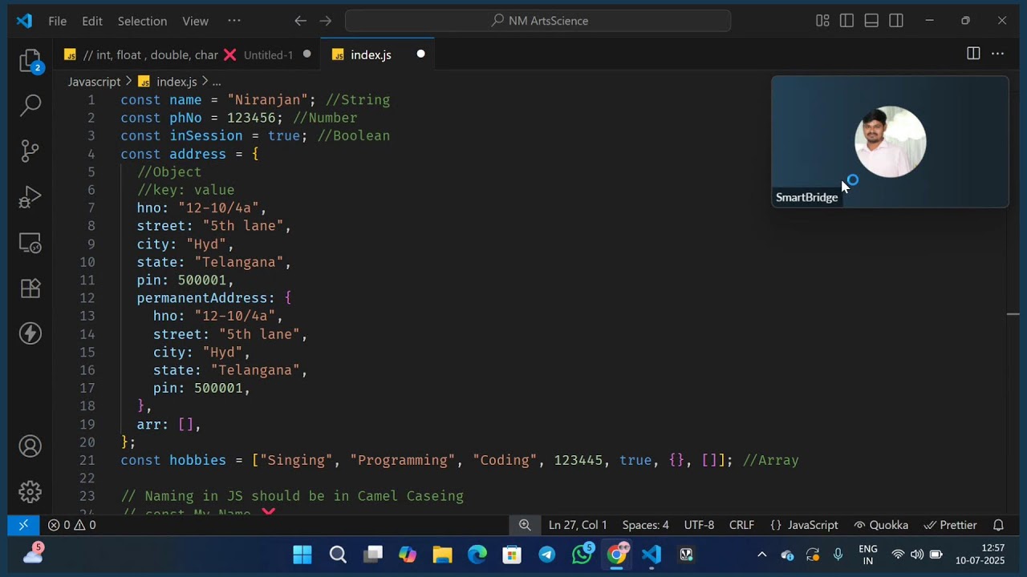Screen dimensions: 1027x577
Task: Click on the word permanentAddress in code
Action: (201, 298)
